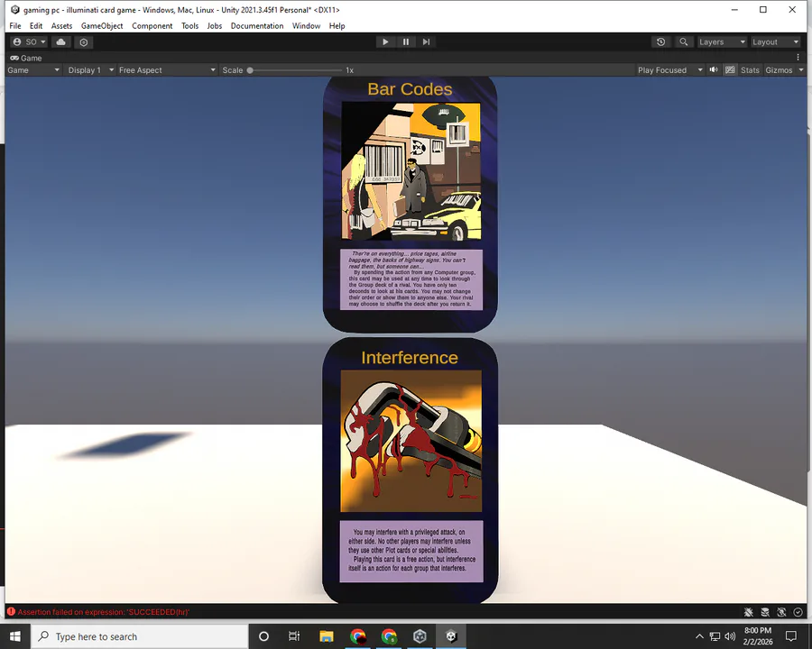Click the Bar Codes card
Screen dimensions: 812x649
point(411,204)
